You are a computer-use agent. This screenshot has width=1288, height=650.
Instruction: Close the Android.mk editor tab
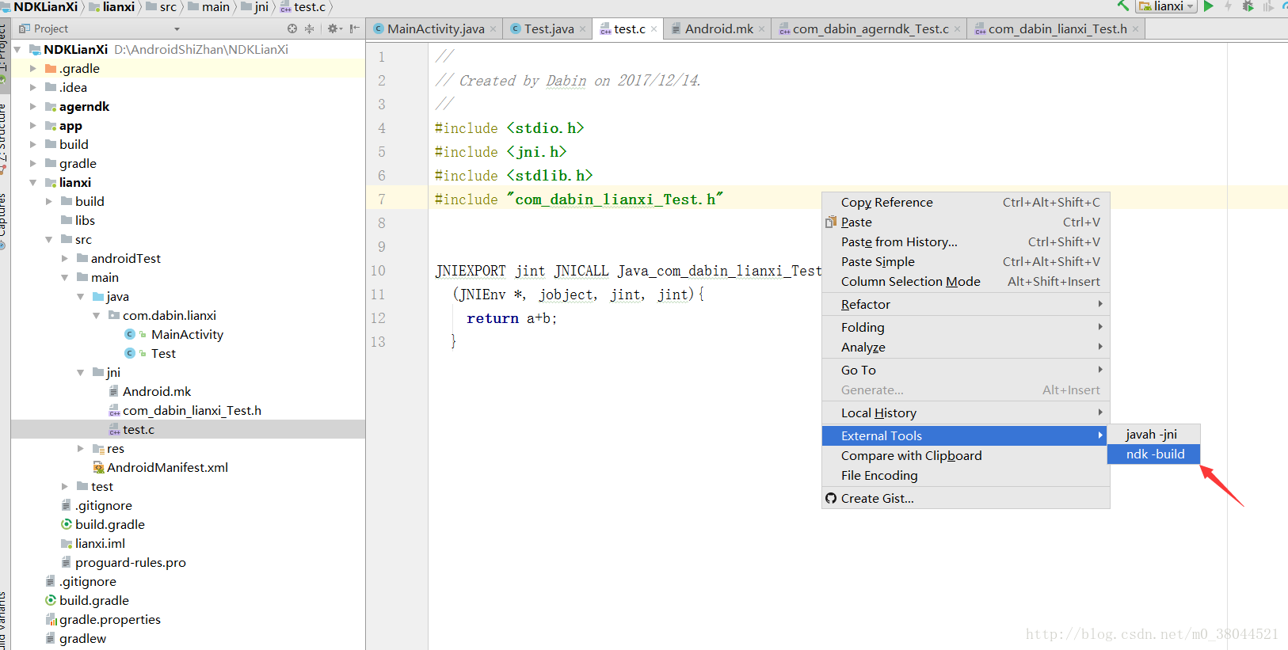pos(761,29)
